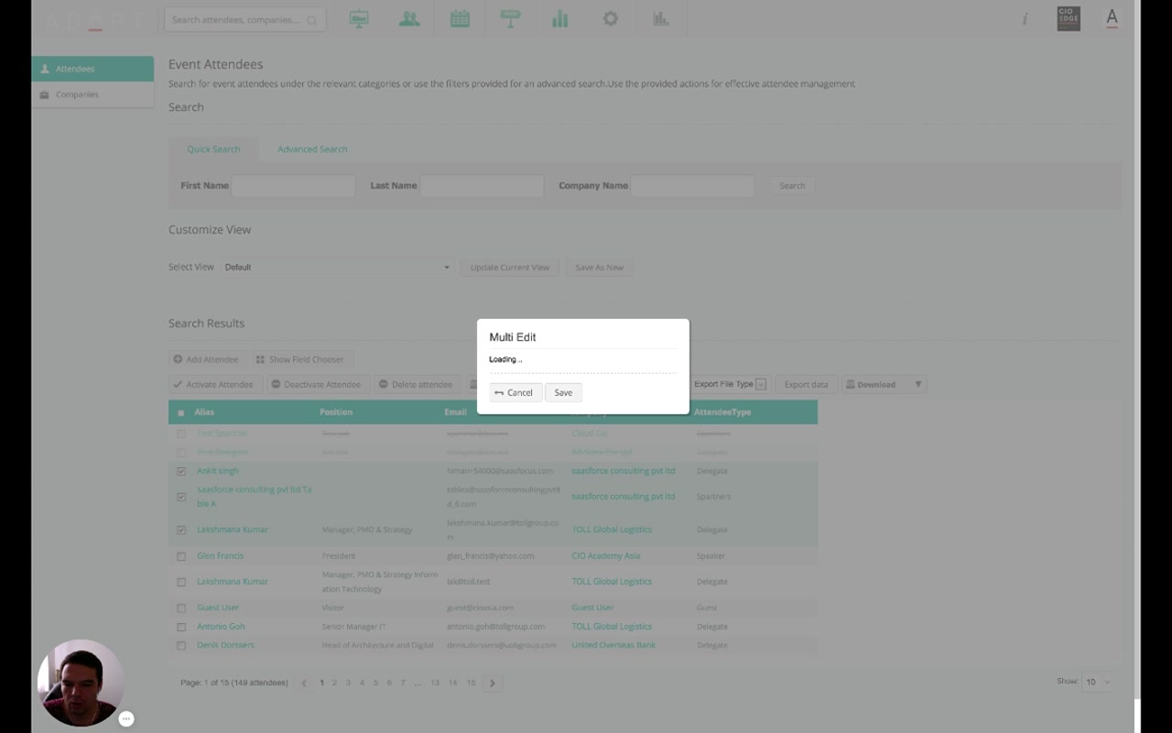The image size is (1172, 733).
Task: Open the presentation board icon in top navigation
Action: click(x=359, y=19)
